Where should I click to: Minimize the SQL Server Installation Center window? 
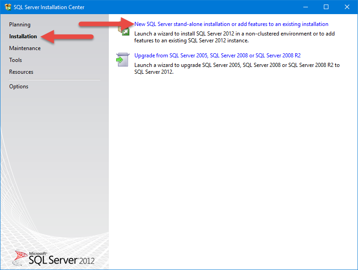[x=306, y=7]
